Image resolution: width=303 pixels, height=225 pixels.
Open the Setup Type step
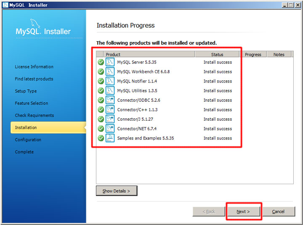(26, 91)
